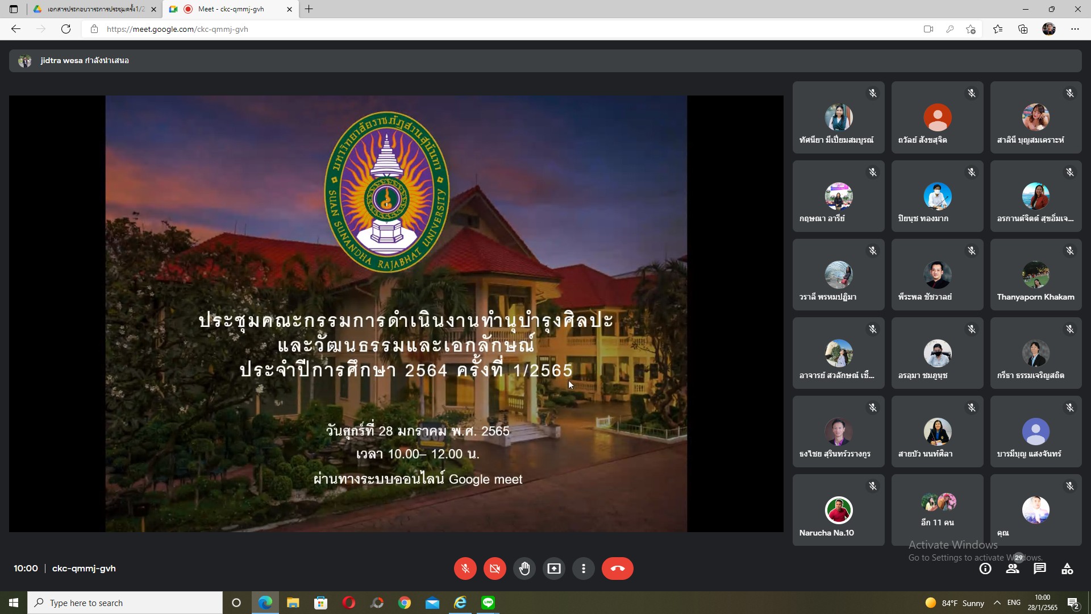The image size is (1091, 614).
Task: Expand the system tray hidden icons chevron
Action: [x=997, y=603]
